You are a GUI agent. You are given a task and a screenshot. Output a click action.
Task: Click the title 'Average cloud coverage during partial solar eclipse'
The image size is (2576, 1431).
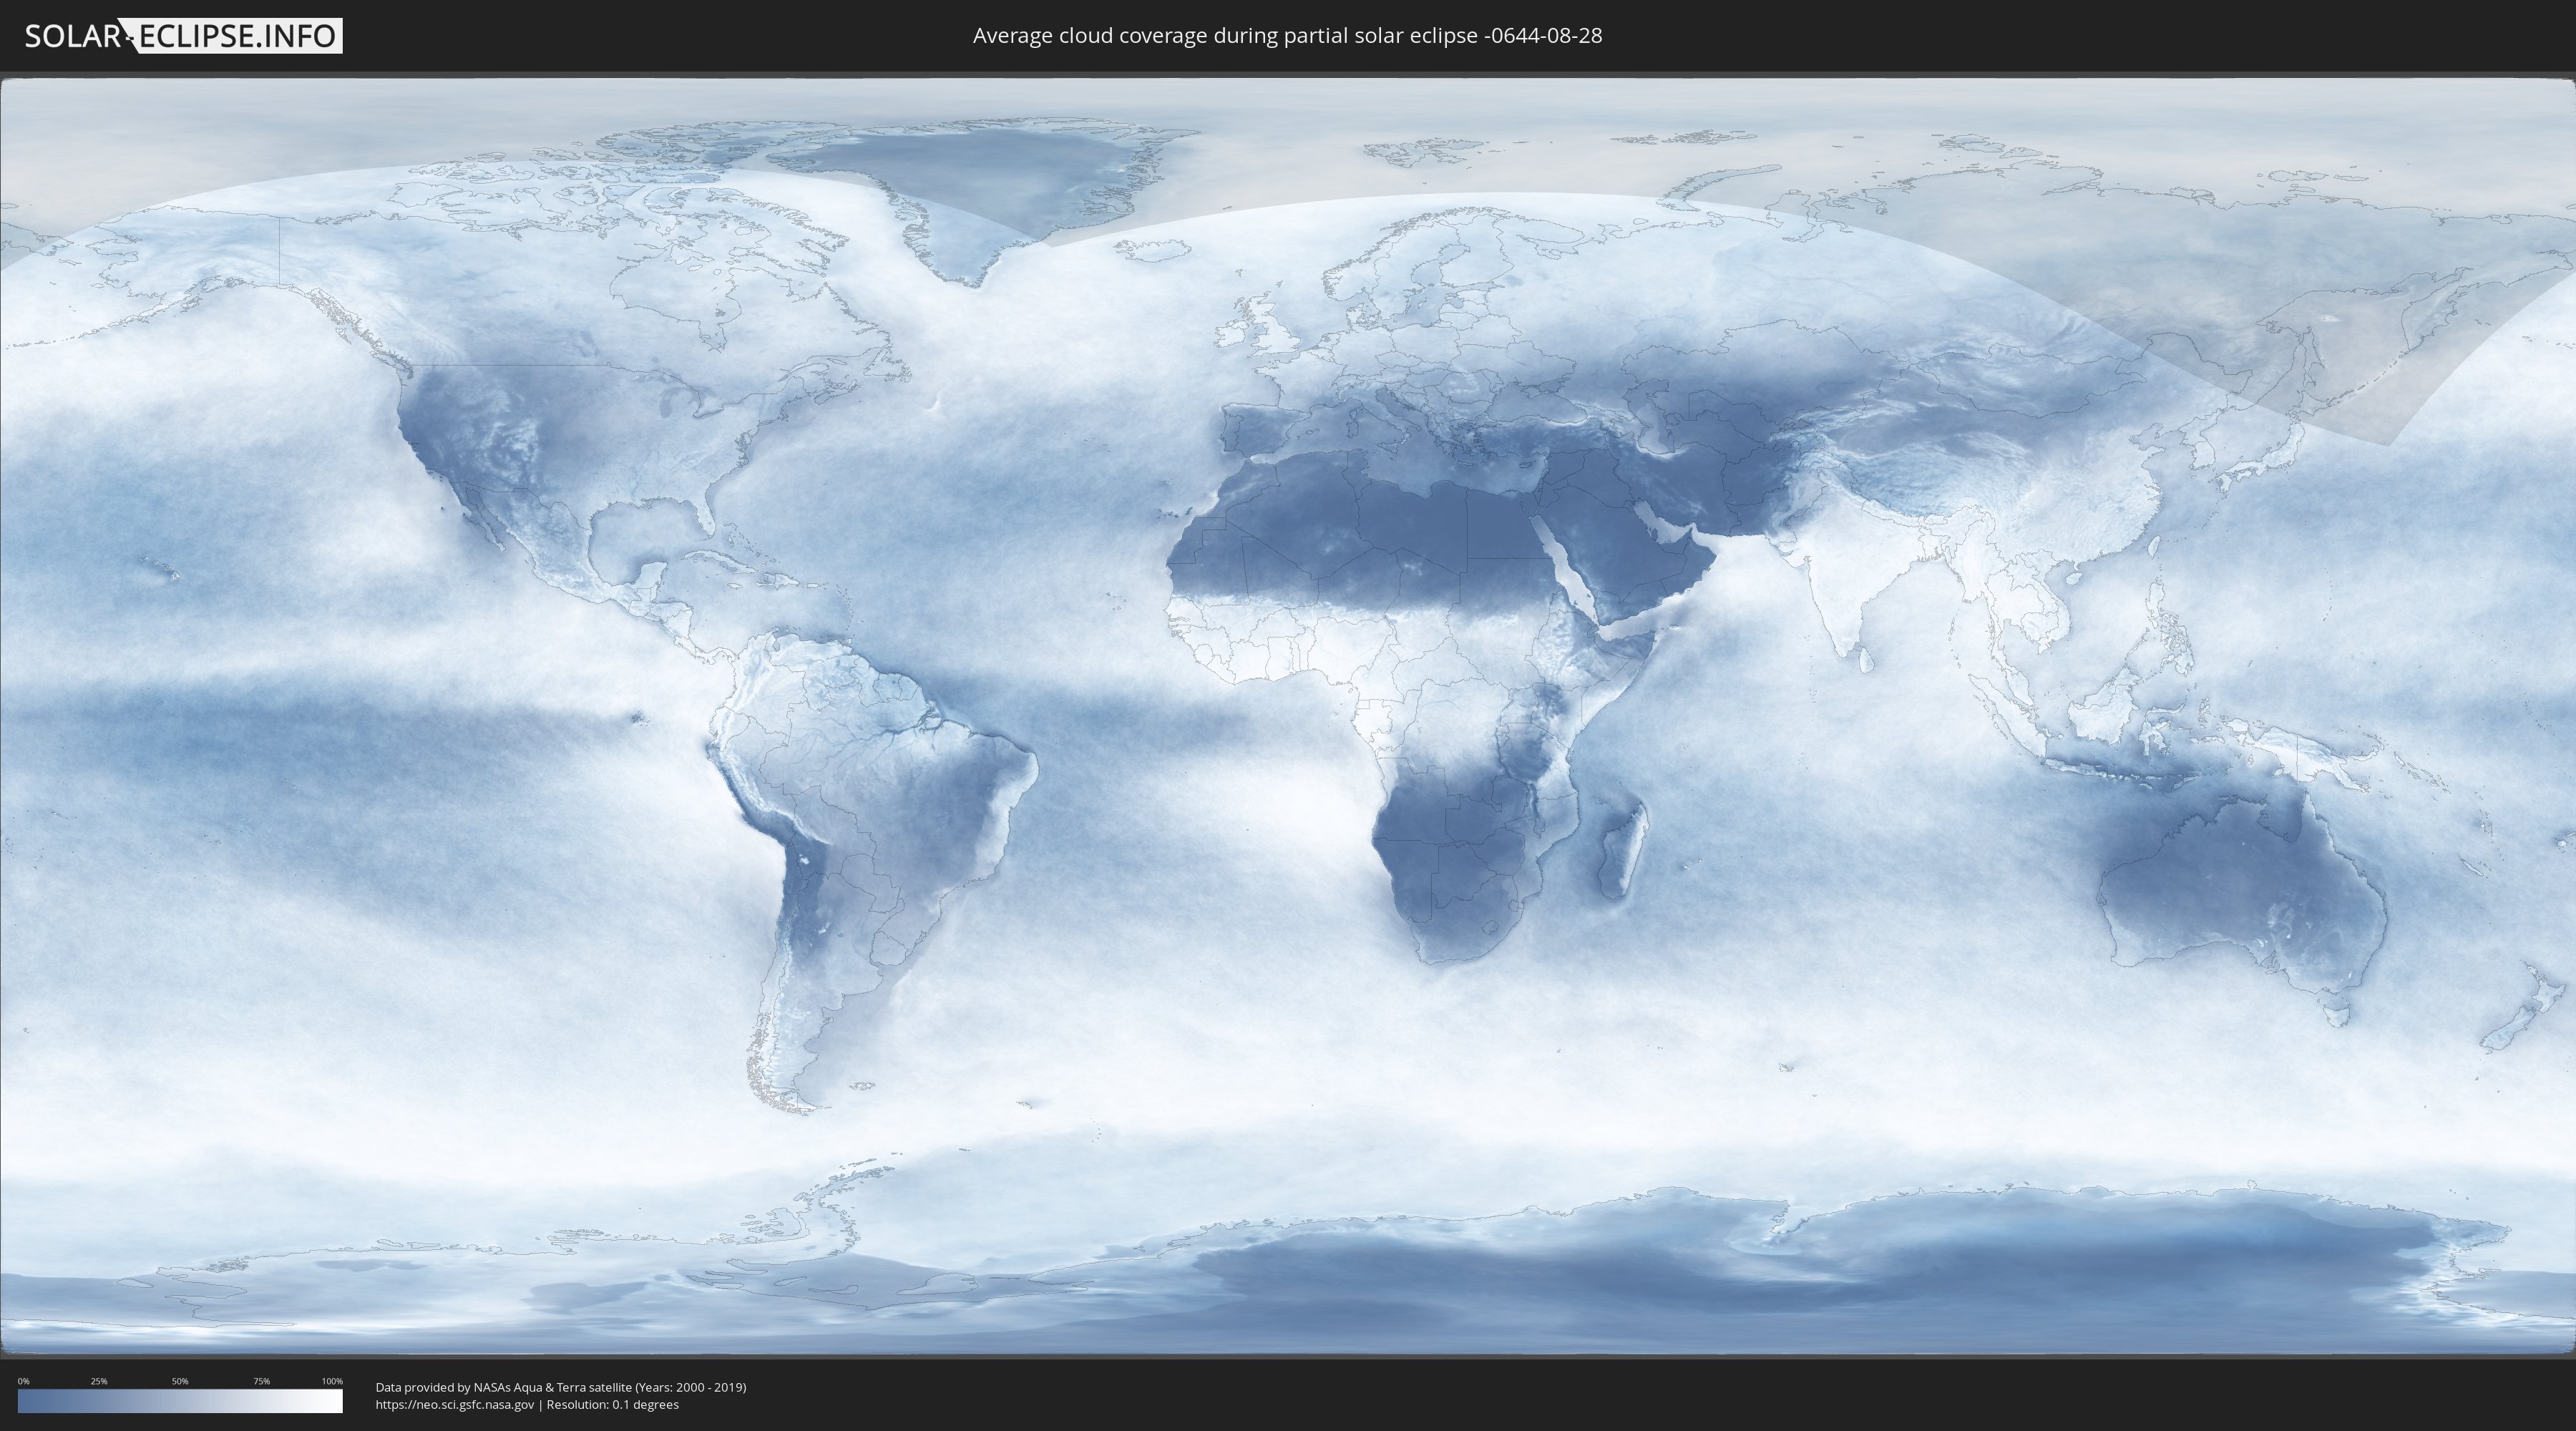pos(1287,36)
